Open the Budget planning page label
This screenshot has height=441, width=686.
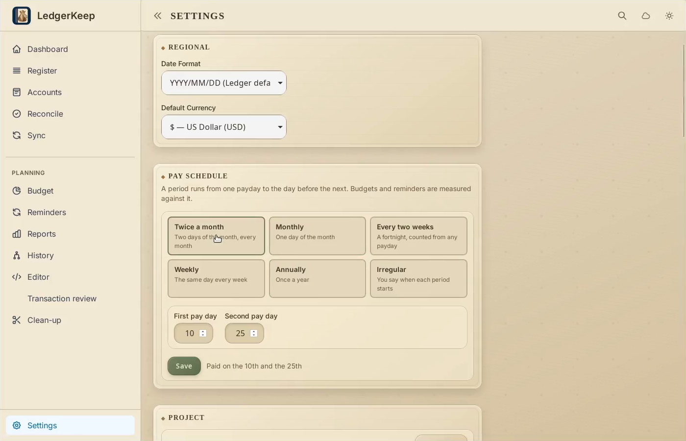[40, 191]
